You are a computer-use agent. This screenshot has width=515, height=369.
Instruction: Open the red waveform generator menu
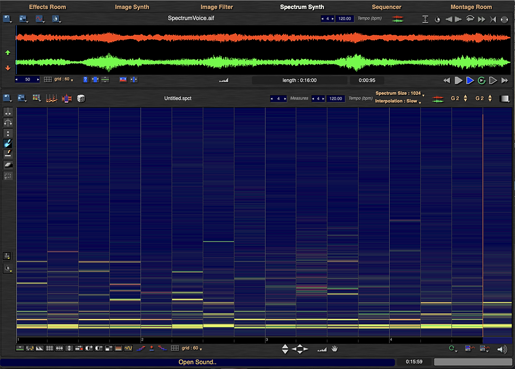pos(40,19)
